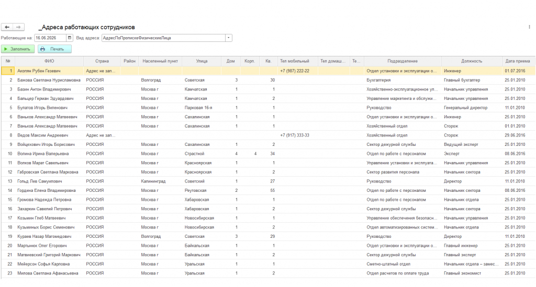Click the Улица column header
The height and width of the screenshot is (287, 536).
(202, 61)
